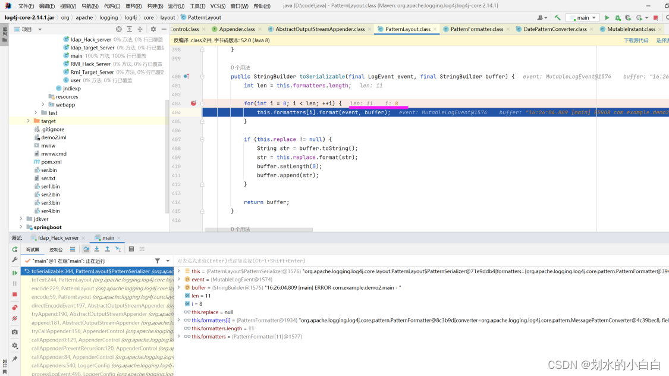Click 下载源代码 download sources link
The width and height of the screenshot is (669, 376).
(636, 40)
